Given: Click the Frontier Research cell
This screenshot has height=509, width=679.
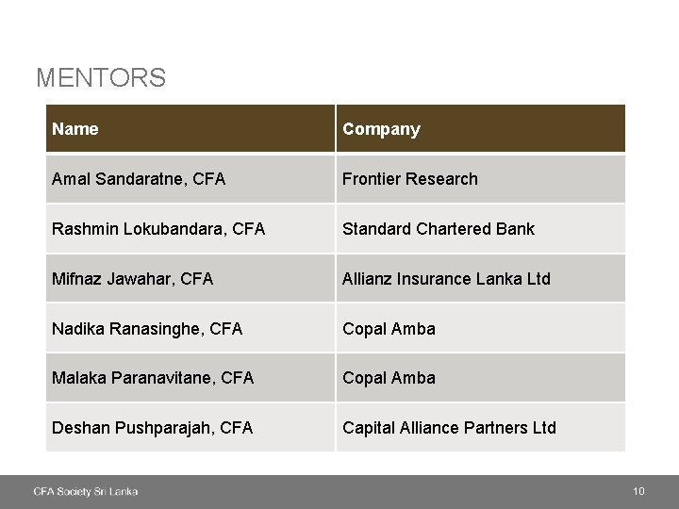Looking at the screenshot, I should pyautogui.click(x=409, y=179).
